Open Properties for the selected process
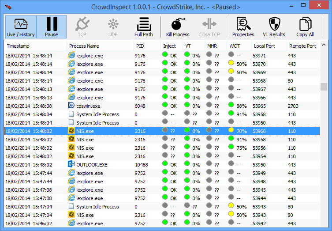Screen dimensions: 332x231 coord(243,27)
